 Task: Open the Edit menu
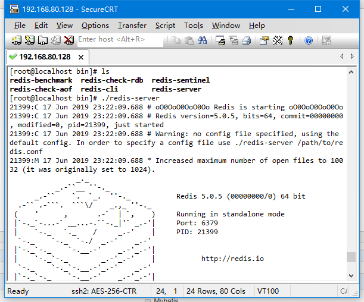(x=41, y=26)
